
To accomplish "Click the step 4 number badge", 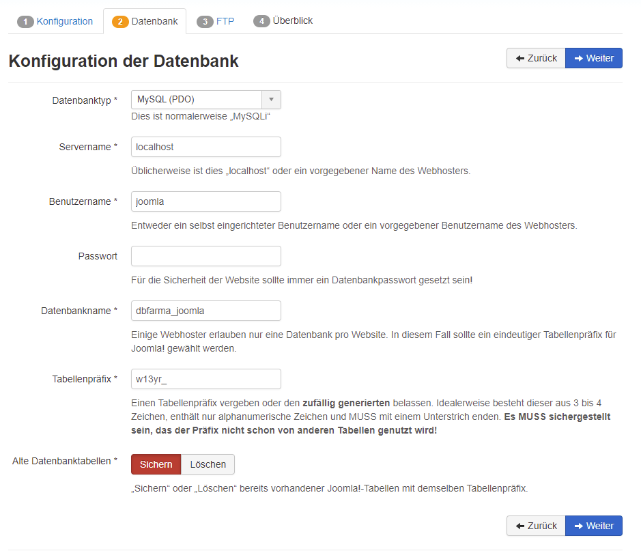I will point(261,21).
